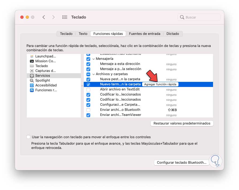This screenshot has height=190, width=239.
Task: Open the Dictado tab
Action: [173, 34]
